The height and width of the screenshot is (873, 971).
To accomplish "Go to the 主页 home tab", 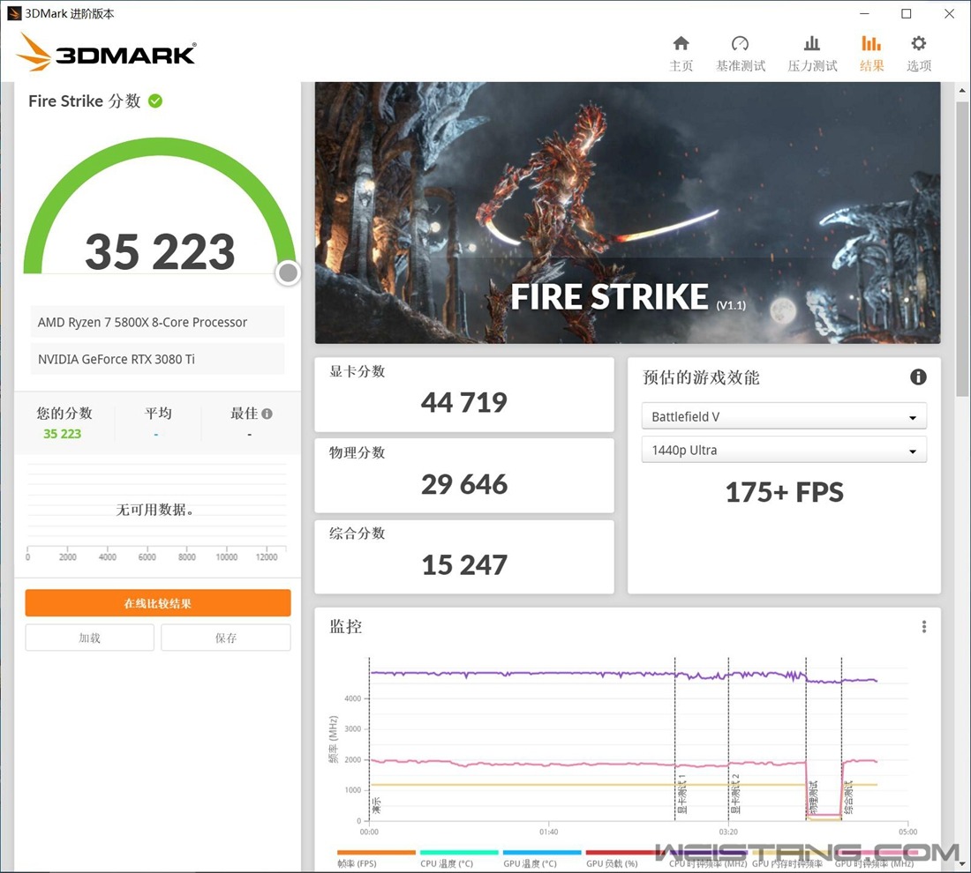I will pyautogui.click(x=681, y=53).
